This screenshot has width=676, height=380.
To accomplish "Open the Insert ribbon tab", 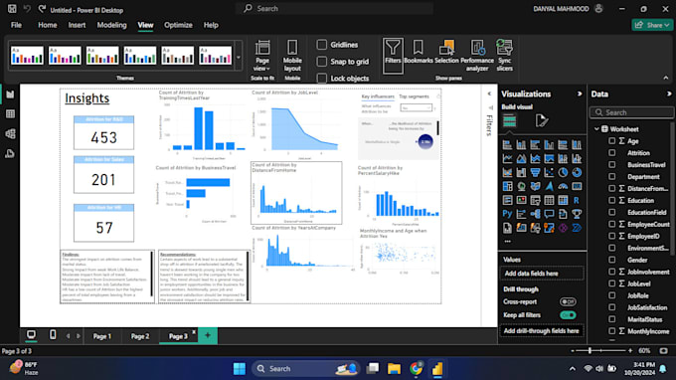I will click(77, 25).
